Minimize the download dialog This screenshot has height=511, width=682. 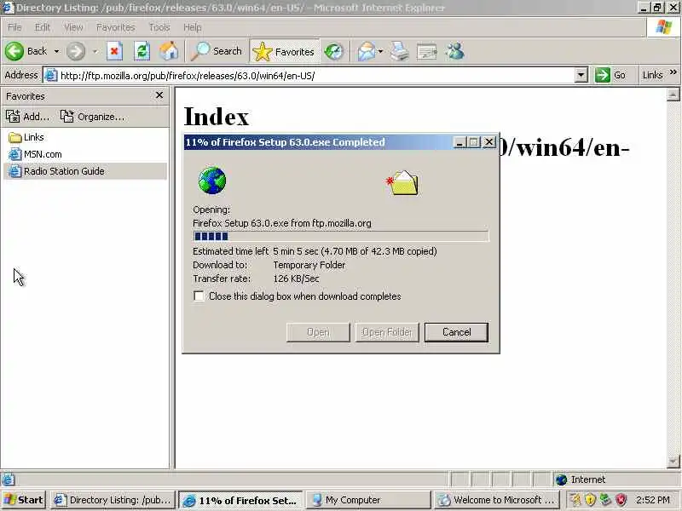tap(459, 142)
